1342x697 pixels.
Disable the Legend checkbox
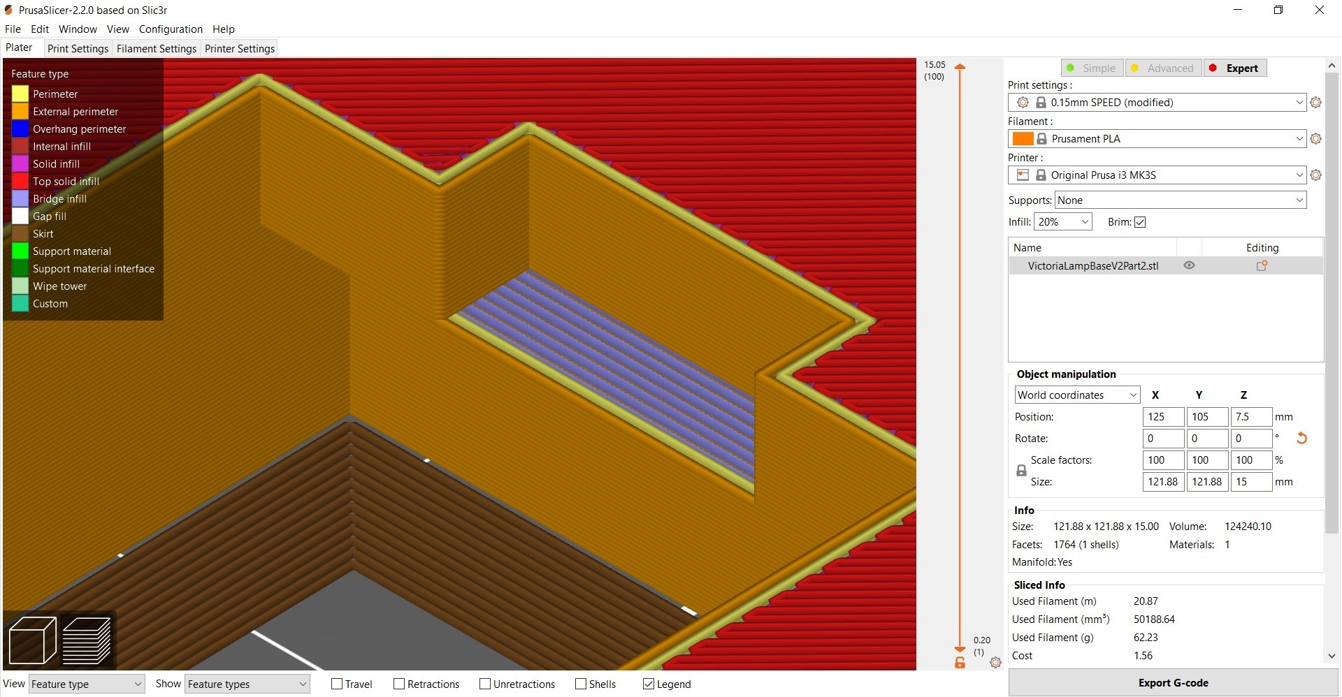(x=649, y=684)
